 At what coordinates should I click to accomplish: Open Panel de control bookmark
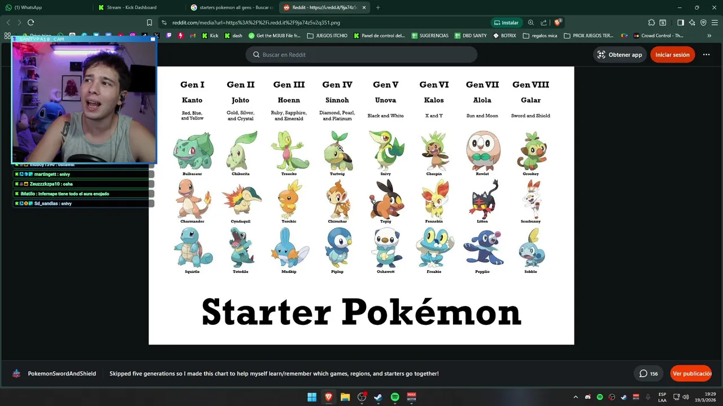pyautogui.click(x=380, y=36)
